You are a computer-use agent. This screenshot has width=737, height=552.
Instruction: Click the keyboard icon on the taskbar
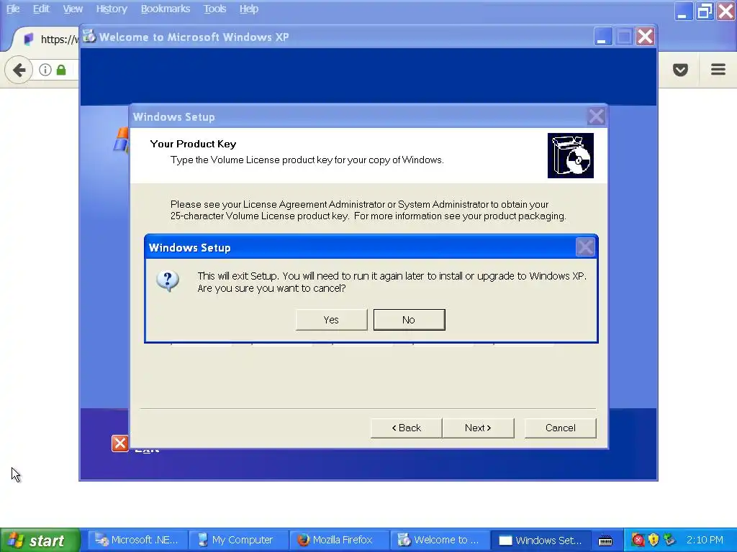(605, 540)
